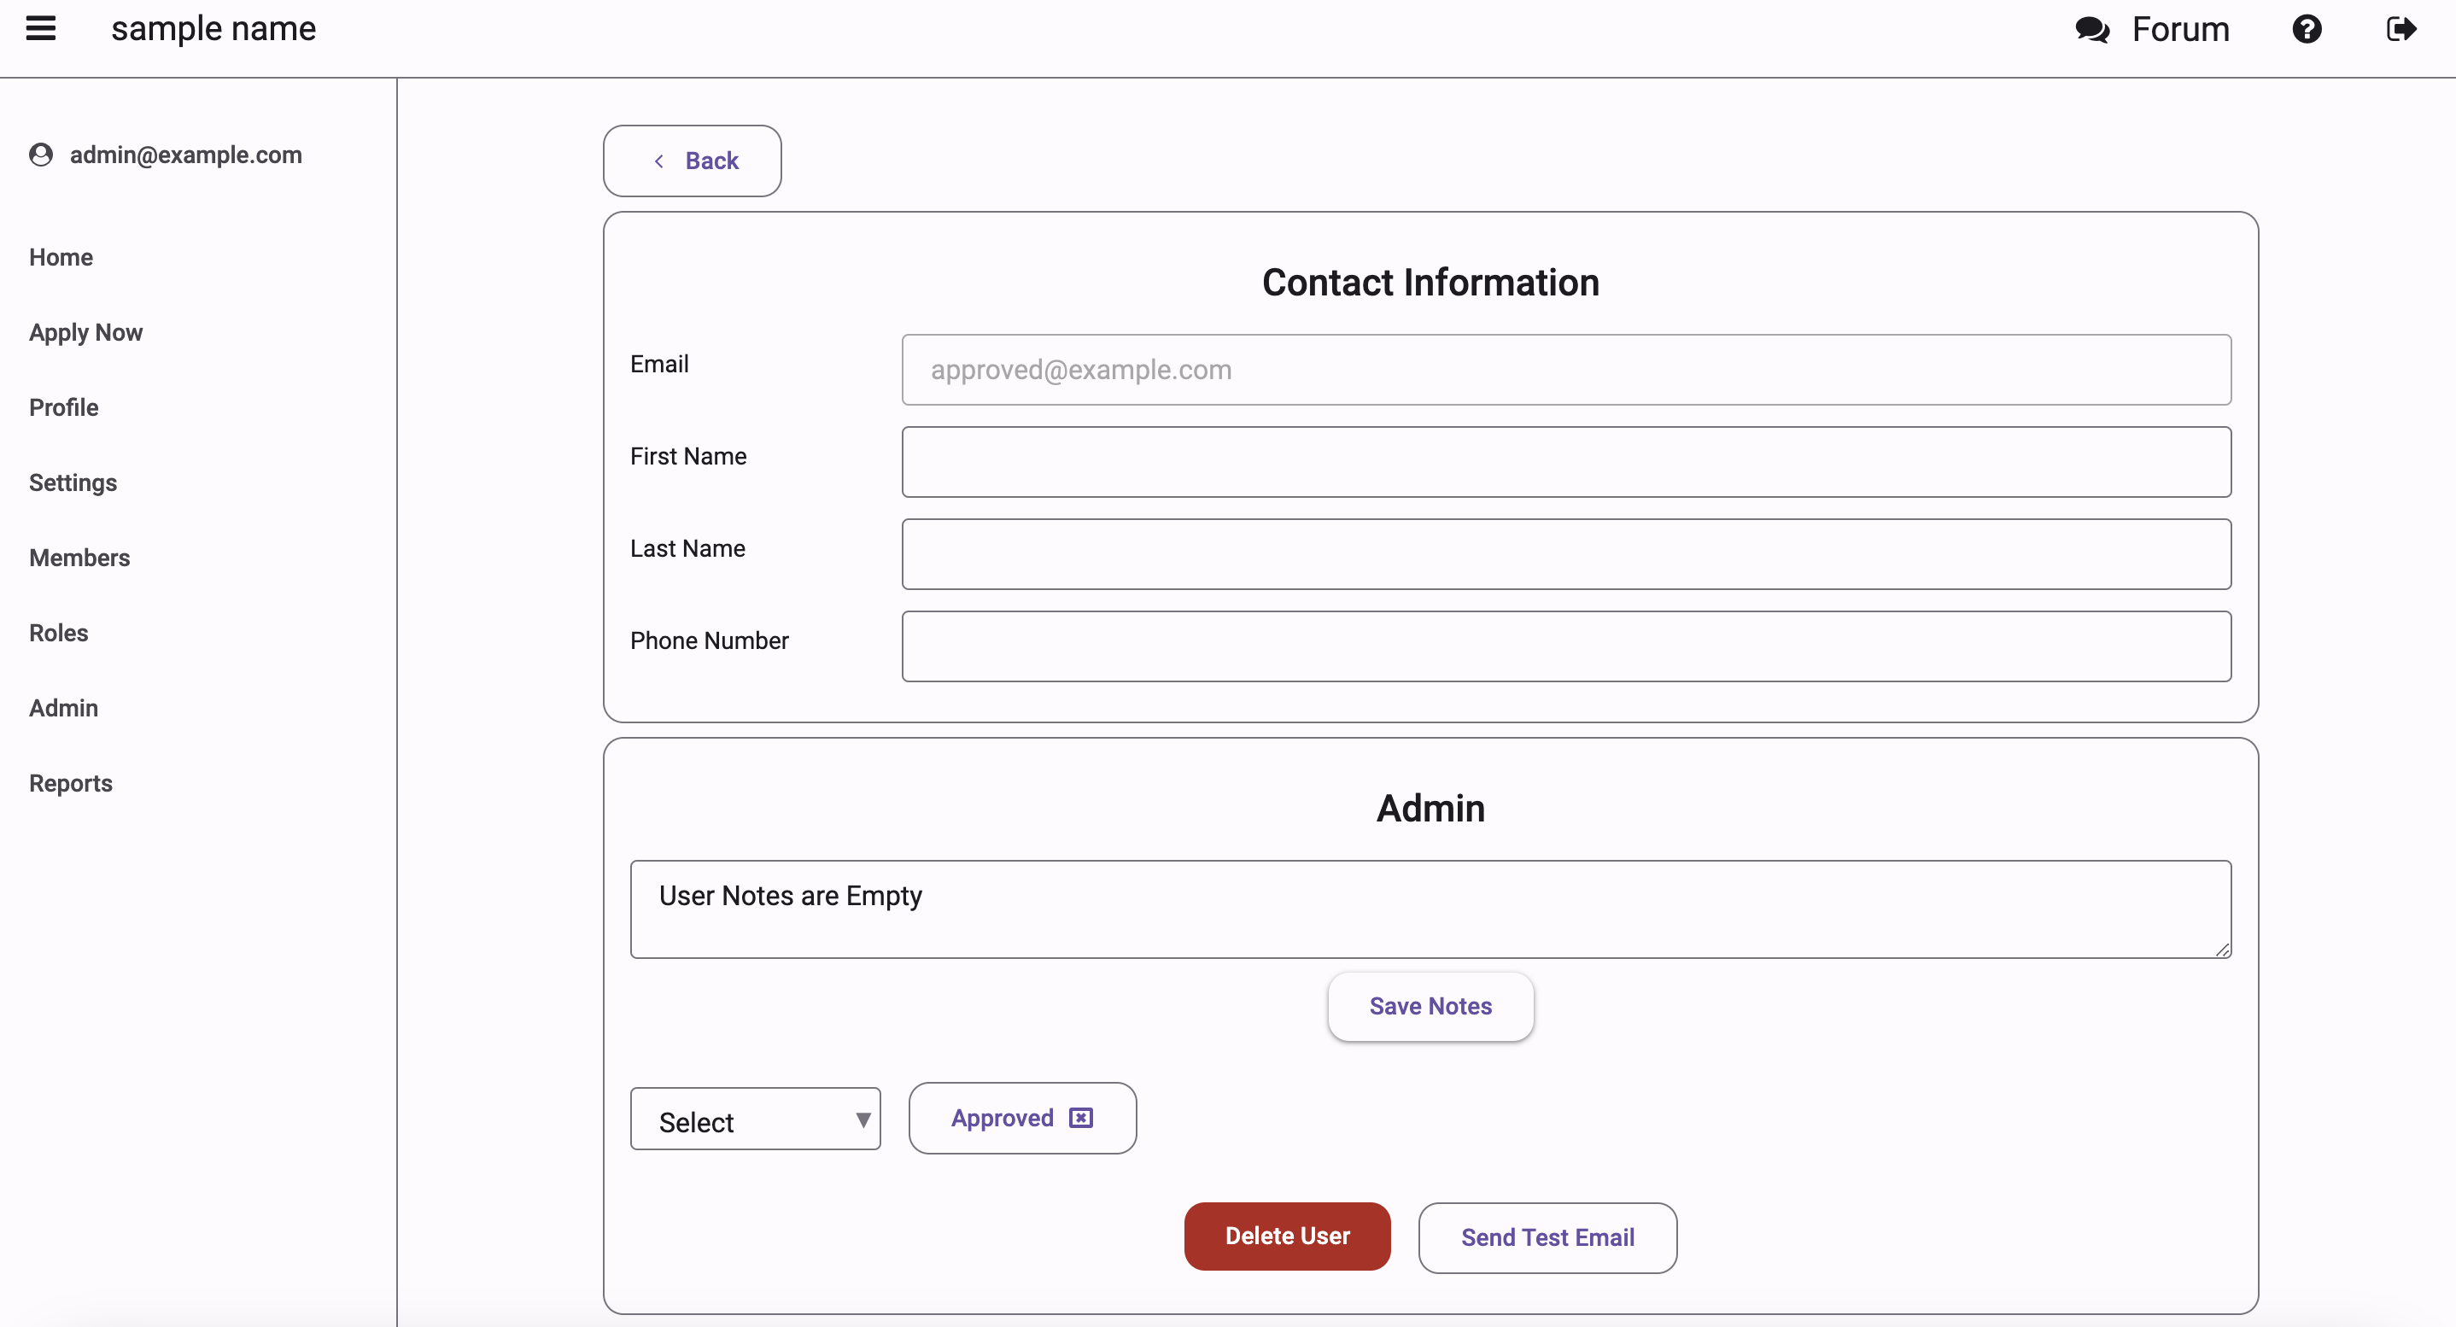Expand the Select role dropdown
Image resolution: width=2456 pixels, height=1327 pixels.
click(757, 1119)
